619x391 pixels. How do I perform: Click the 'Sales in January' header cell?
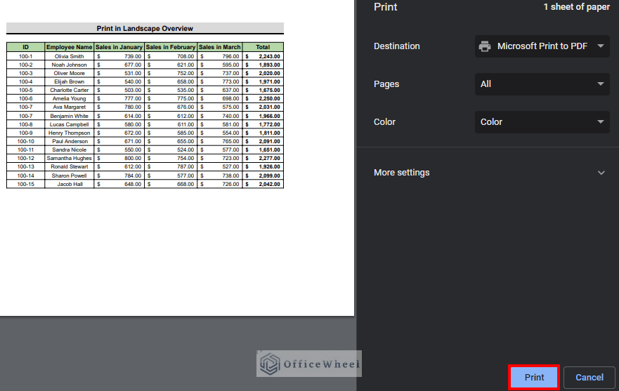[119, 47]
